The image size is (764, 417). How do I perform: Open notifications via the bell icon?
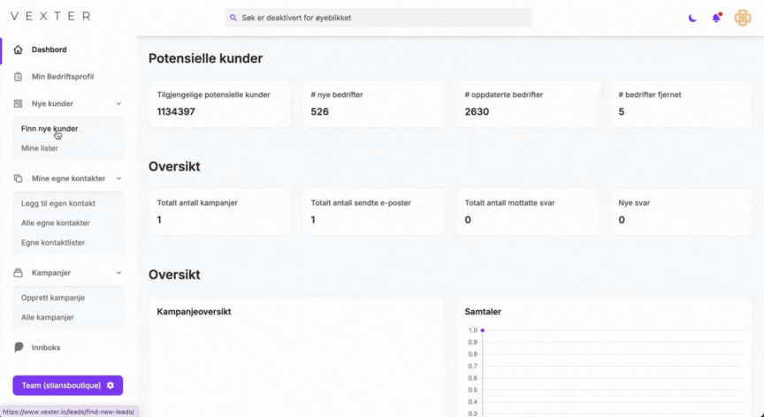coord(716,18)
